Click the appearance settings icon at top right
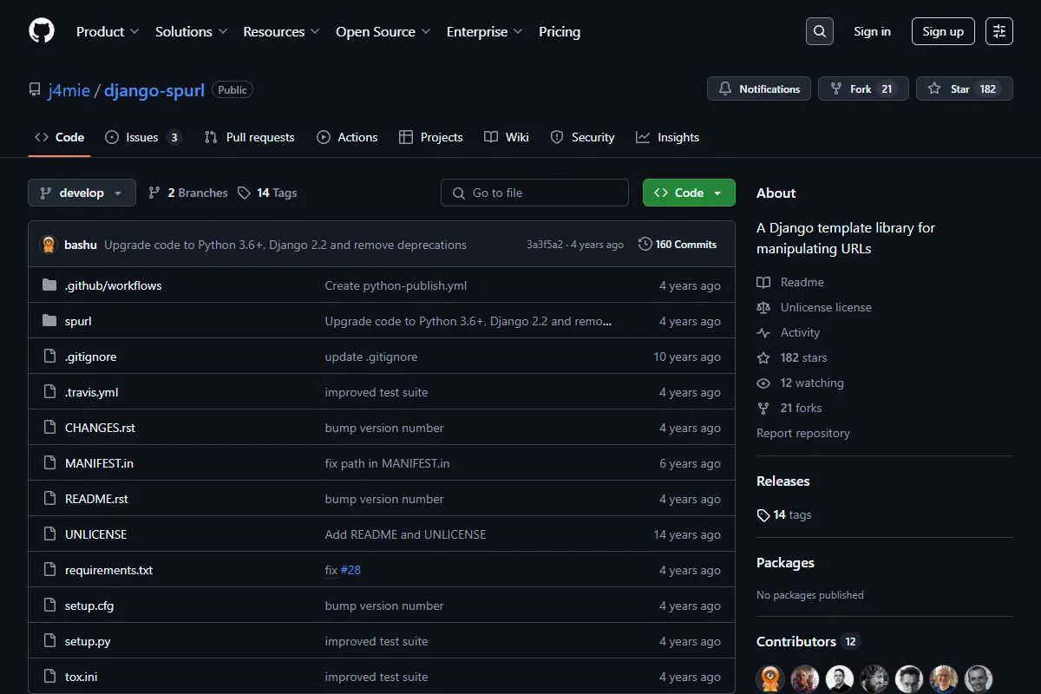 tap(999, 31)
